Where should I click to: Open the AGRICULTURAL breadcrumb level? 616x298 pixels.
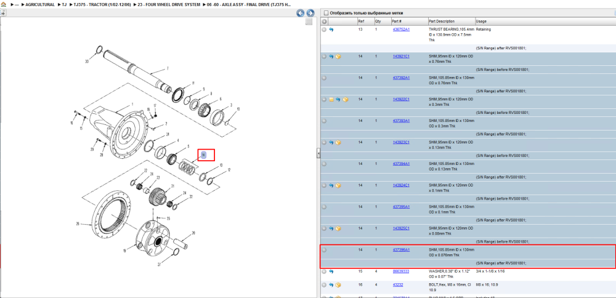tap(40, 5)
